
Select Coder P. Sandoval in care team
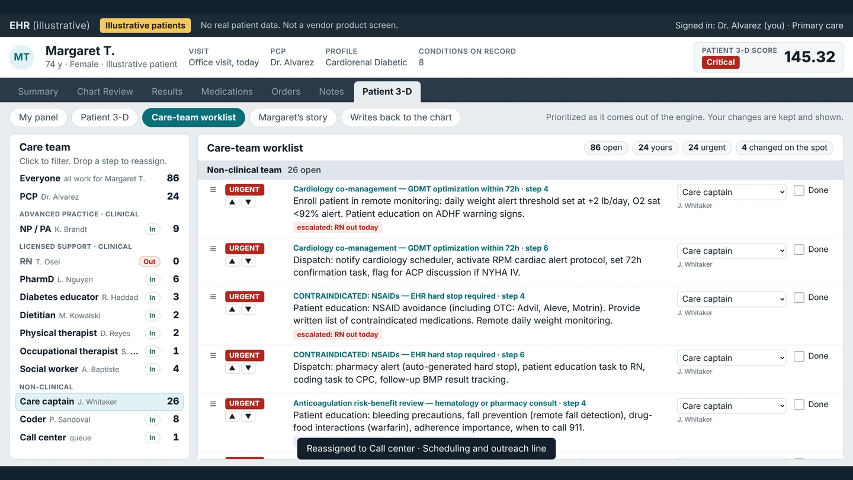coord(100,419)
